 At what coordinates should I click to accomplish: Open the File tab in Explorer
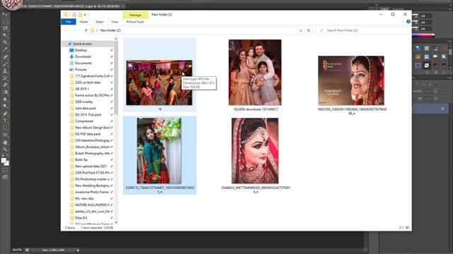click(69, 22)
